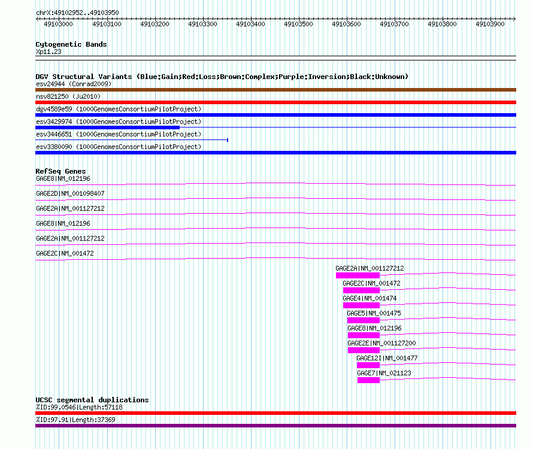The height and width of the screenshot is (449, 533).
Task: Click the GAGE2D|NM_001098407 gene label
Action: pyautogui.click(x=70, y=193)
